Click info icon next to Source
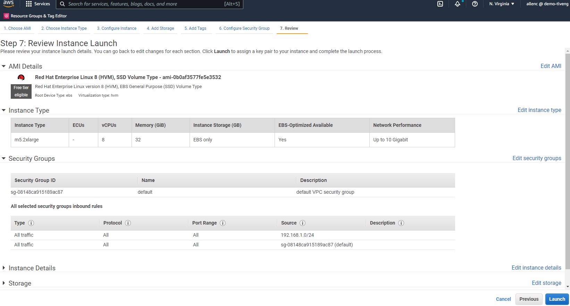570x306 pixels. click(302, 223)
